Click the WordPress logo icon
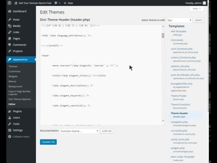This screenshot has height=163, width=217. pyautogui.click(x=9, y=3)
